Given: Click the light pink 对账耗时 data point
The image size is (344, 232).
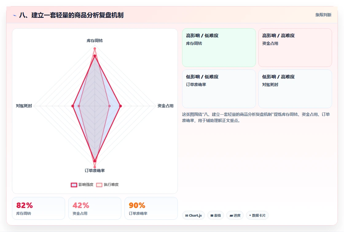Looking at the screenshot, I should [x=79, y=106].
